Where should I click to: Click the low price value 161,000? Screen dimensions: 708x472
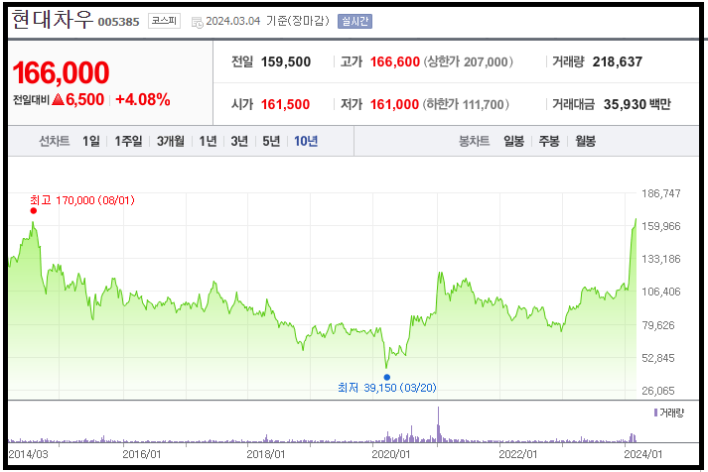(x=394, y=104)
